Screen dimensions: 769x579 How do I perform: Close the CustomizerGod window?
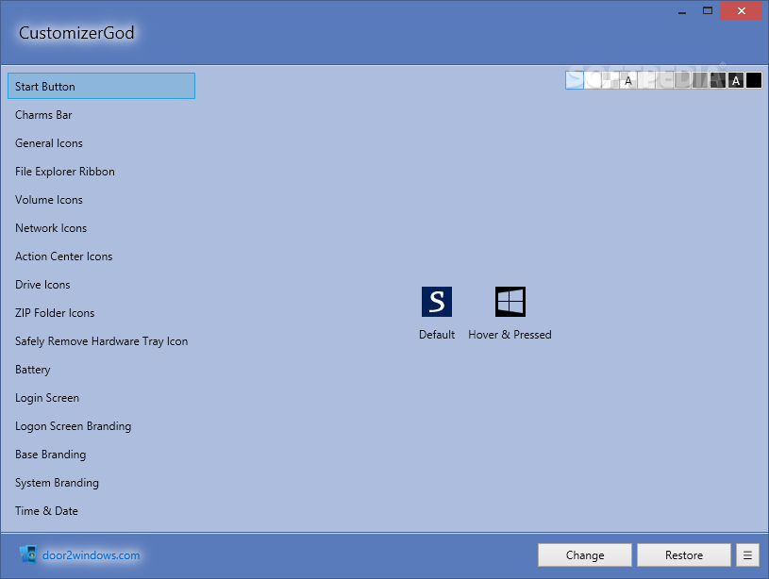741,10
